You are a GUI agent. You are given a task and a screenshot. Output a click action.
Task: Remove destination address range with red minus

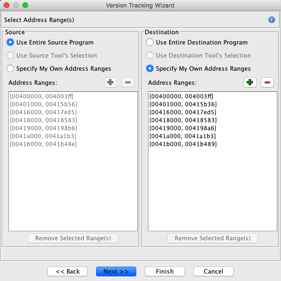(x=267, y=82)
